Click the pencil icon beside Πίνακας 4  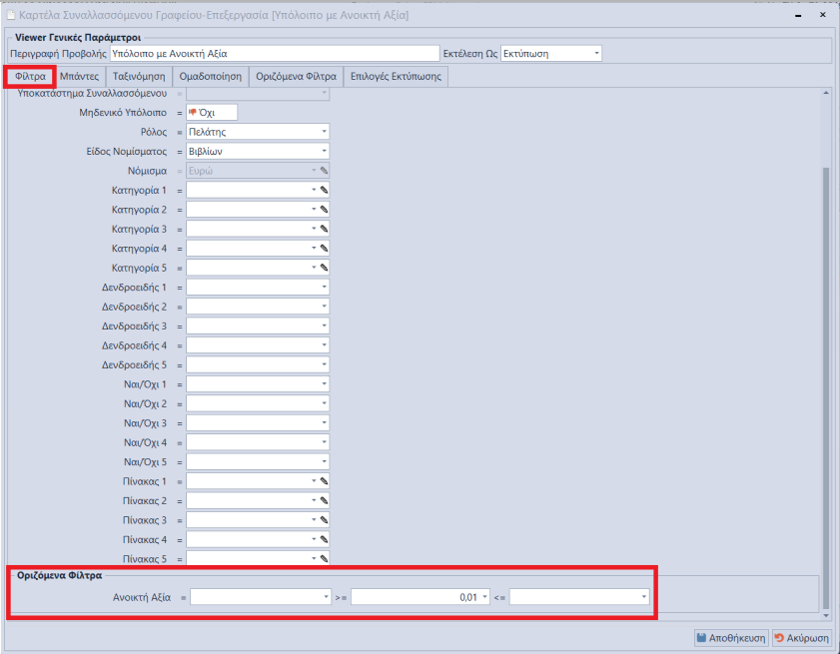[324, 540]
